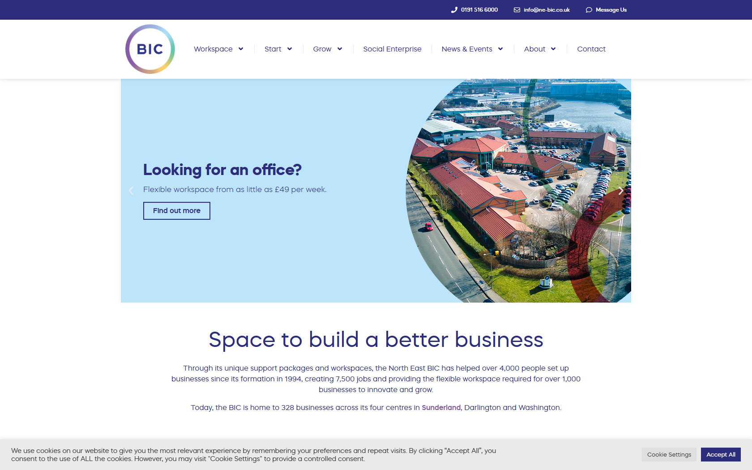This screenshot has height=470, width=752.
Task: Go to the previous slide arrow
Action: [131, 191]
